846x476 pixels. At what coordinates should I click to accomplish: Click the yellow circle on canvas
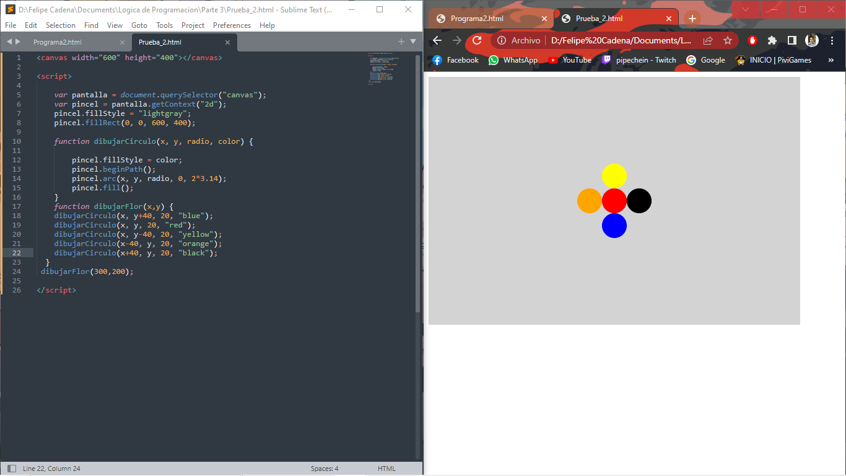click(x=614, y=176)
